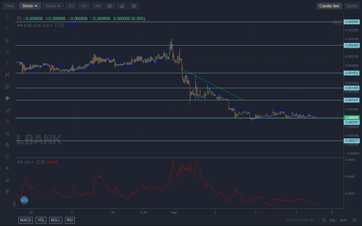Choose the XABCD pattern tool
Screen dimensions: 362x226
tap(7, 75)
